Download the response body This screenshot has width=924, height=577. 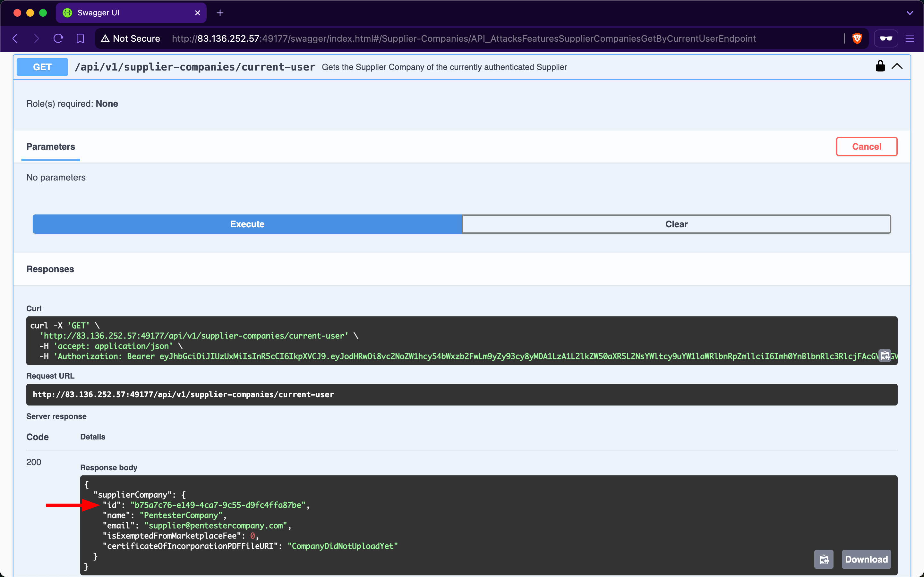click(866, 559)
